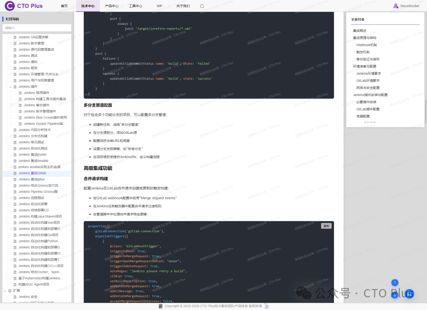
Task: Click document icon beside Jenkins 自动化部署
Action: pyautogui.click(x=15, y=204)
